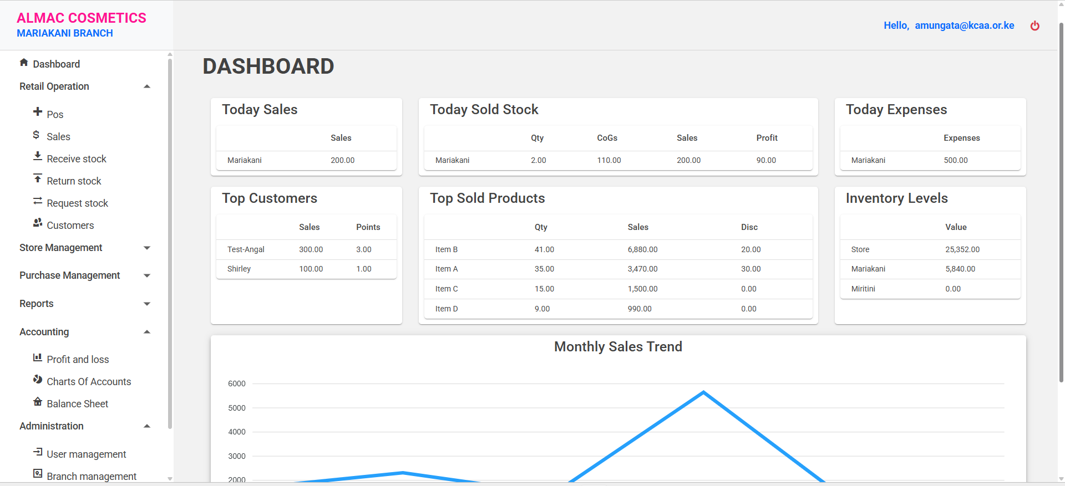
Task: Click the Shirley customer row
Action: (x=306, y=269)
